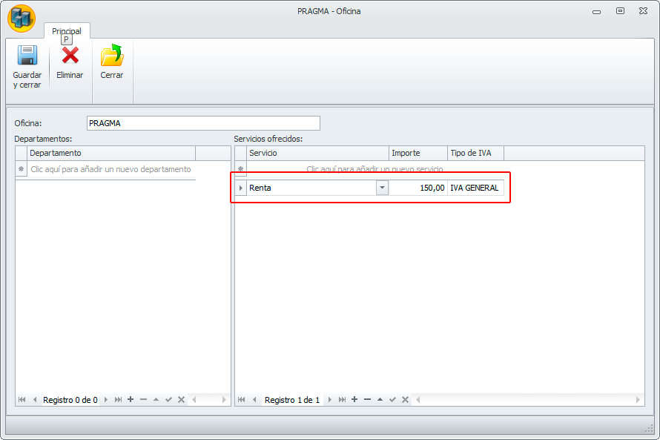Click the plus add button in Departamentos navigator
660x440 pixels.
coord(131,399)
